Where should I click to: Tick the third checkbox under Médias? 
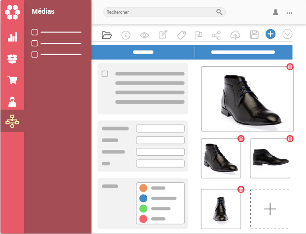tap(34, 54)
